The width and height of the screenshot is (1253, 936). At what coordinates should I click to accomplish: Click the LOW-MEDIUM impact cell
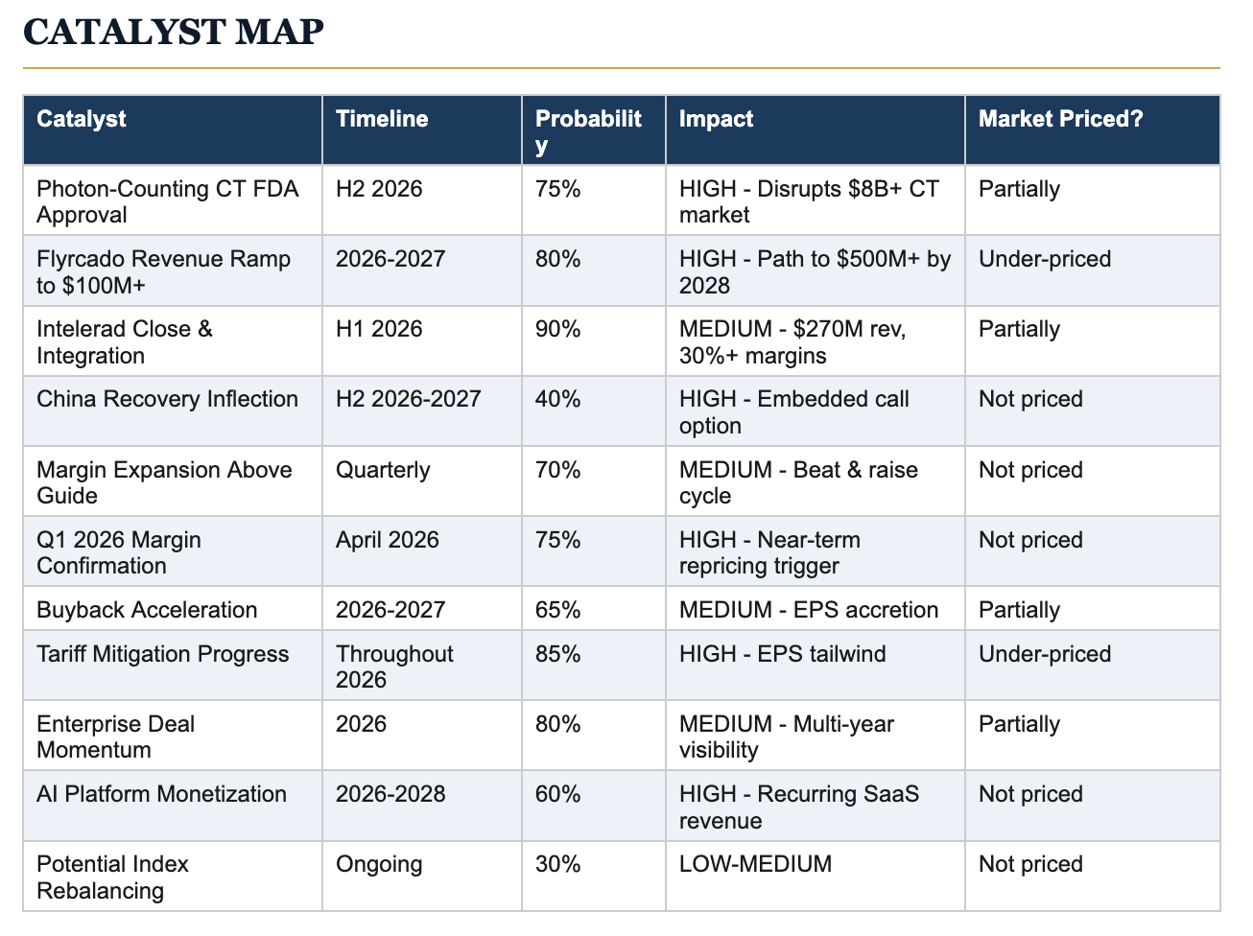816,876
